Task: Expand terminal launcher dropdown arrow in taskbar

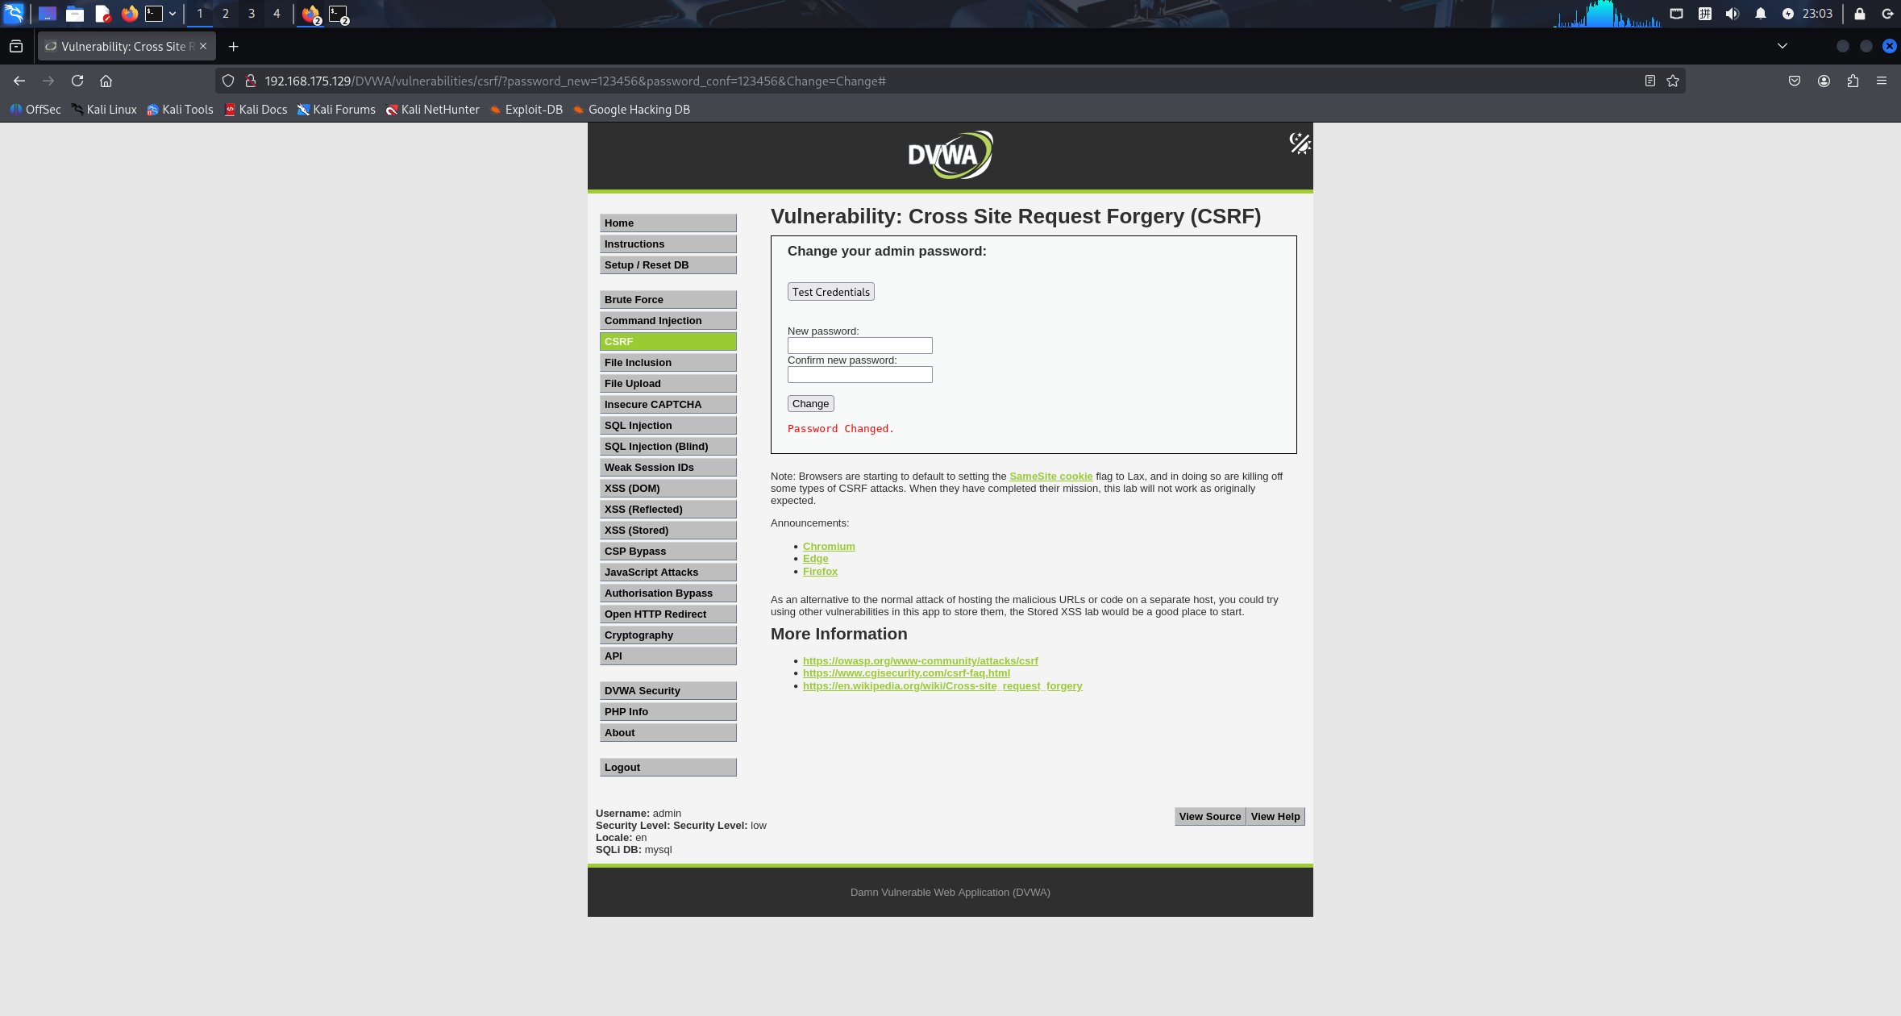Action: [x=173, y=14]
